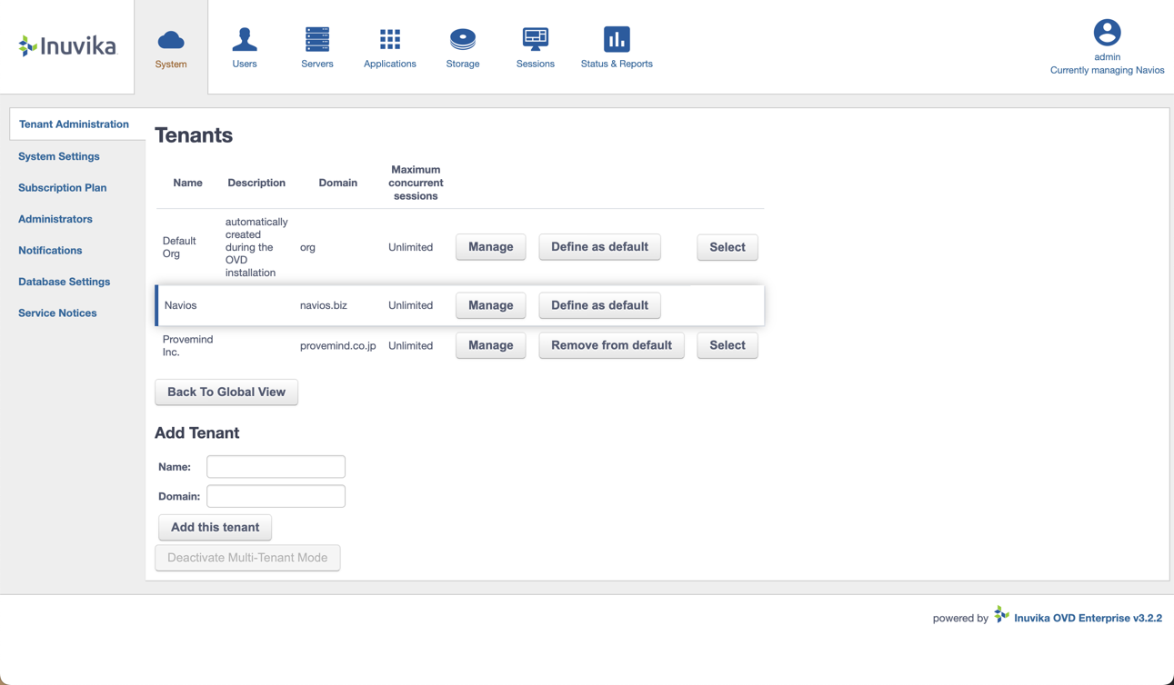This screenshot has height=685, width=1174.
Task: Click Unlimited in the Default Org row
Action: [x=410, y=247]
